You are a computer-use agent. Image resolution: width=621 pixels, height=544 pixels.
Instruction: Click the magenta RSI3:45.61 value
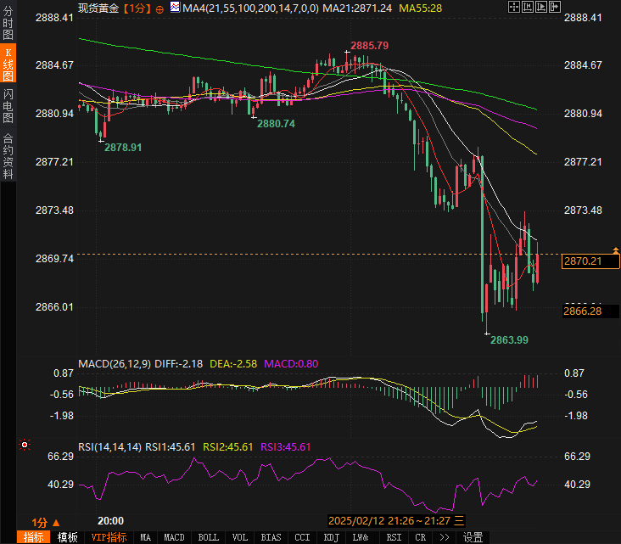[286, 447]
